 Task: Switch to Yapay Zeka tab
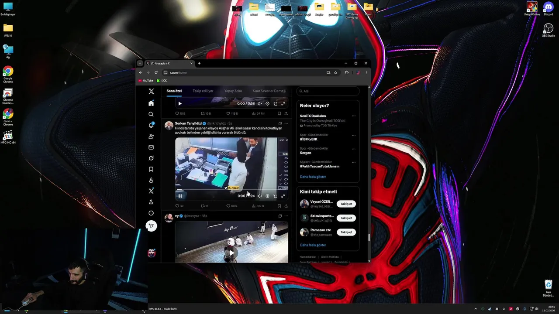pyautogui.click(x=233, y=91)
